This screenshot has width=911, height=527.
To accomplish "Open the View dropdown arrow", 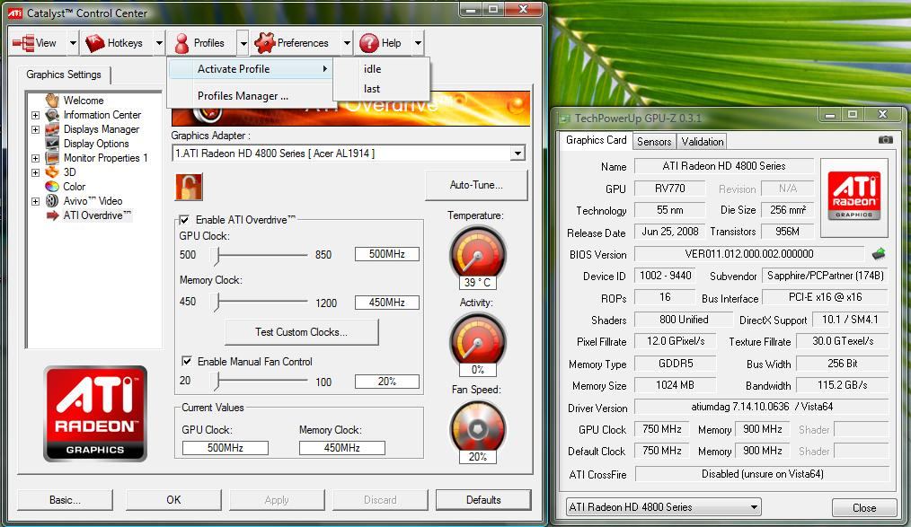I will coord(73,43).
